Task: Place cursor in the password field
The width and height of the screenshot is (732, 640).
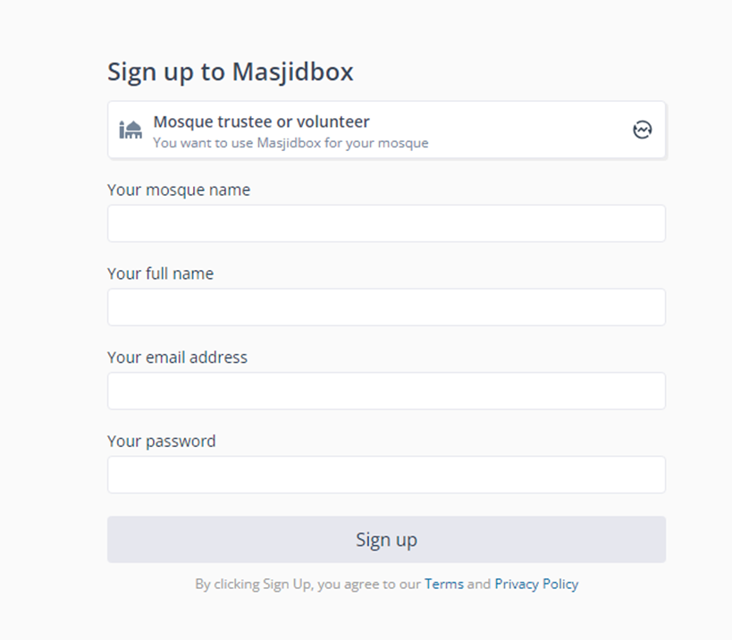Action: click(386, 475)
